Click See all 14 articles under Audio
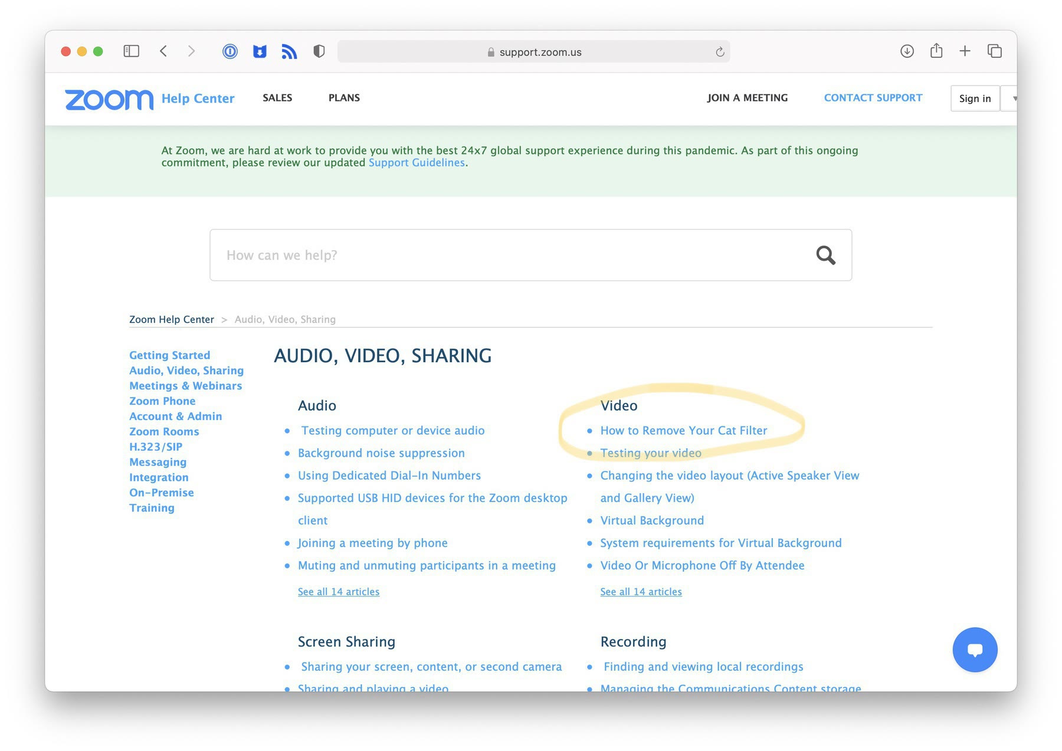 point(338,592)
